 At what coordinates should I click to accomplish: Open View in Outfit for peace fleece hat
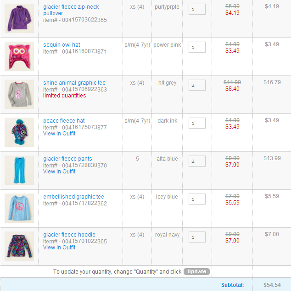coord(59,134)
